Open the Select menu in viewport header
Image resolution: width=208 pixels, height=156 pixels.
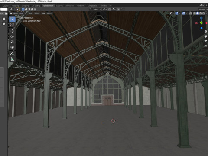pos(37,13)
